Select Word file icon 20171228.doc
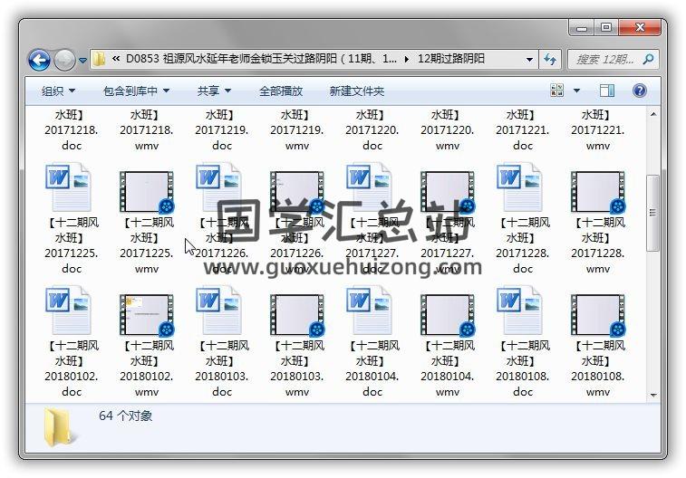The height and width of the screenshot is (478, 686). tap(520, 186)
